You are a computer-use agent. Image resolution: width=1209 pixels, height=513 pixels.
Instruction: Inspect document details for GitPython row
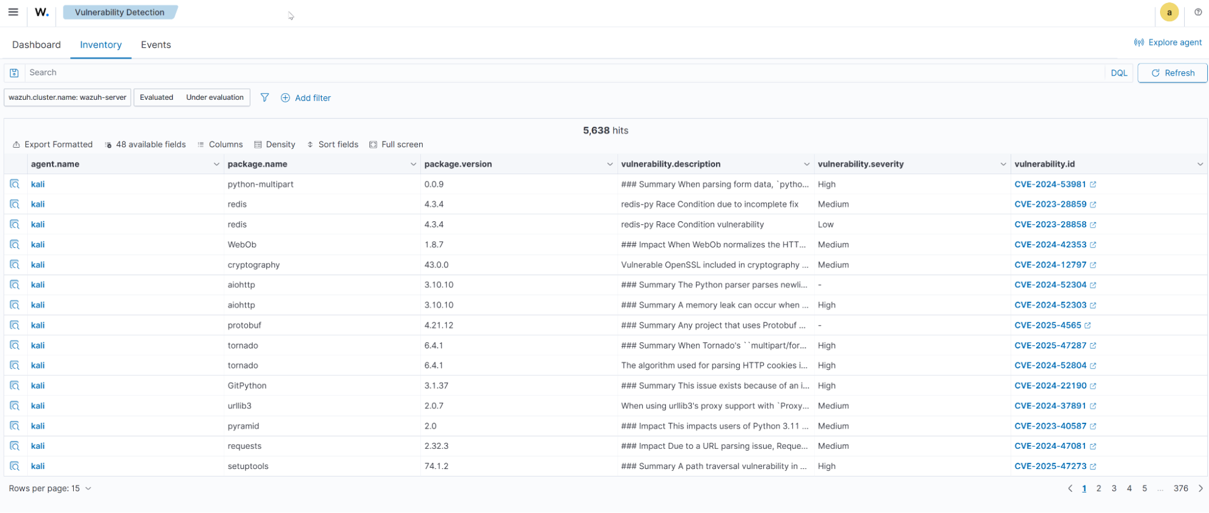click(x=15, y=385)
